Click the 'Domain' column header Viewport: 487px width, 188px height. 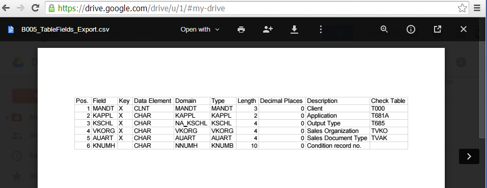click(192, 101)
